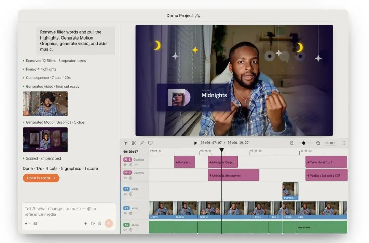Collapse the MG-2 Graphics track with dash
This screenshot has height=243, width=369.
click(136, 178)
